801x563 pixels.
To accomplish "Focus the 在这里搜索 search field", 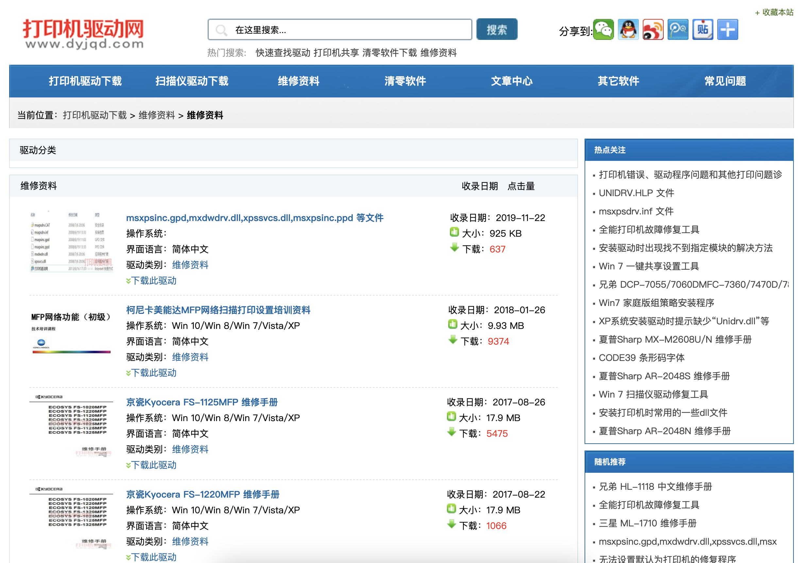I will (340, 30).
